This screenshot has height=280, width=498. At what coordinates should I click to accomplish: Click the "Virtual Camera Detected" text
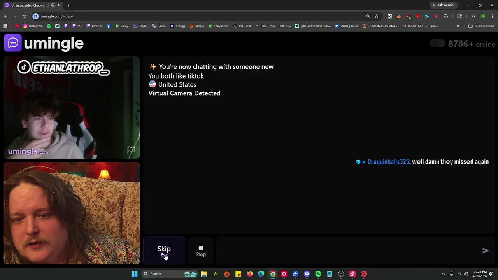click(x=184, y=93)
